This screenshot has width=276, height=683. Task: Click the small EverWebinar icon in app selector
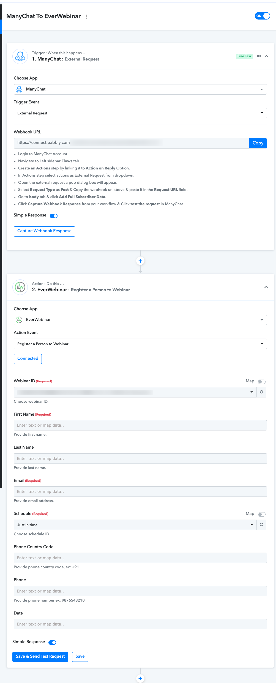[x=19, y=320]
